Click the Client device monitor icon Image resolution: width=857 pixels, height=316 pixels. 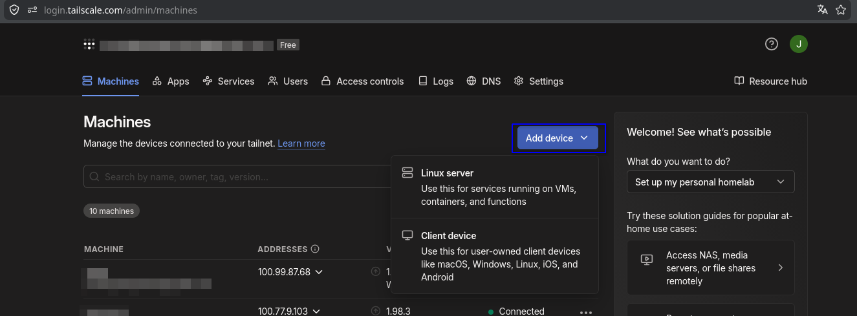tap(407, 235)
